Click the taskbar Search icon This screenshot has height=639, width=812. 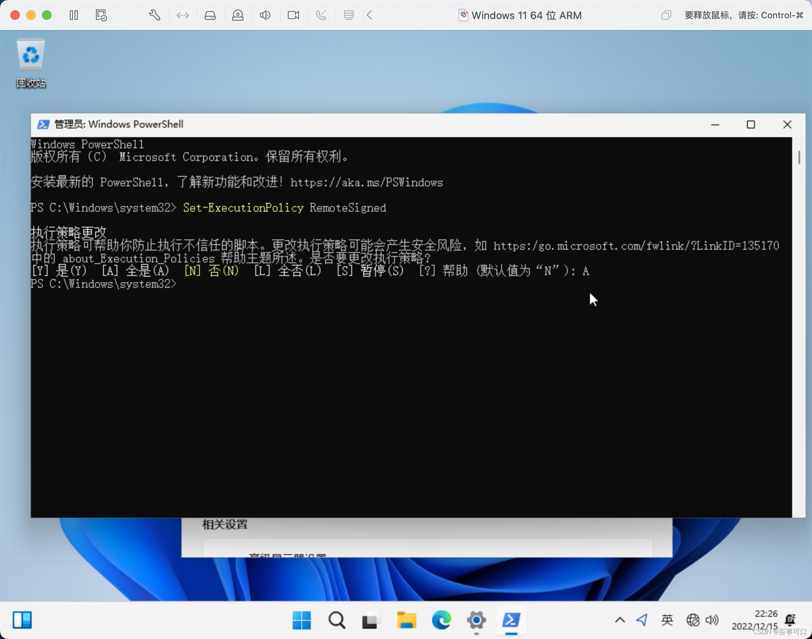pyautogui.click(x=336, y=620)
